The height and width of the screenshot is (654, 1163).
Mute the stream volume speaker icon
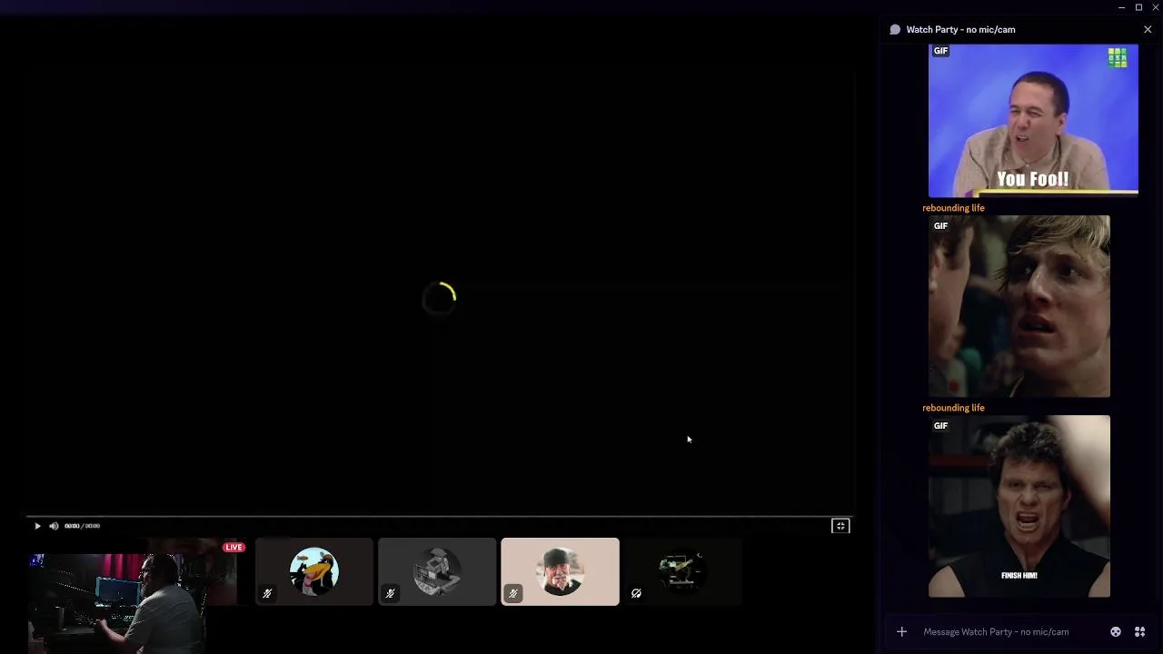click(54, 526)
